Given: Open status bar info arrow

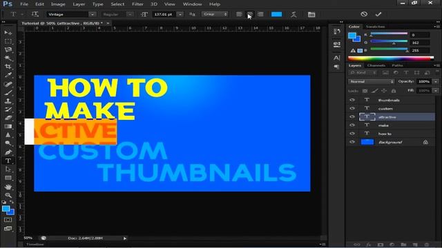Looking at the screenshot, I should [125, 238].
